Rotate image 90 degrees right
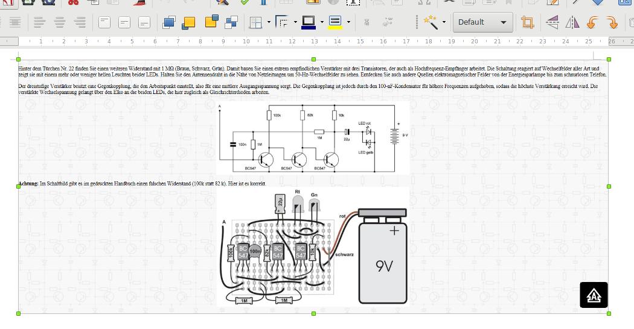The image size is (634, 329). click(x=612, y=22)
